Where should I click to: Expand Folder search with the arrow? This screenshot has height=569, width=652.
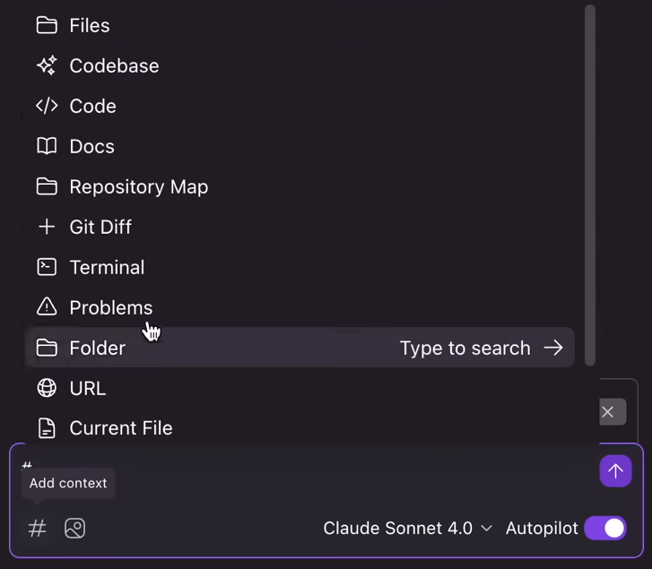tap(553, 348)
